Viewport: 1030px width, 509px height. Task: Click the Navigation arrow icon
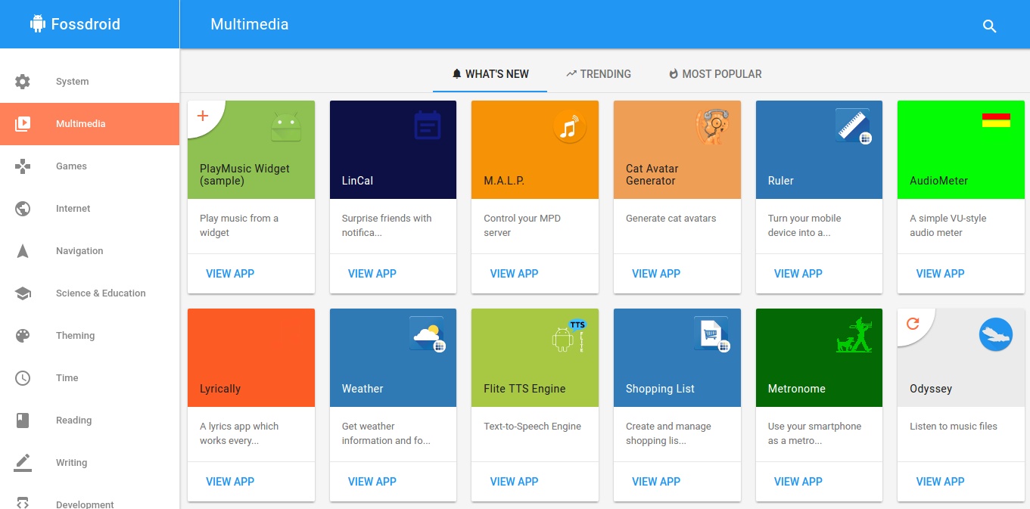(x=23, y=251)
